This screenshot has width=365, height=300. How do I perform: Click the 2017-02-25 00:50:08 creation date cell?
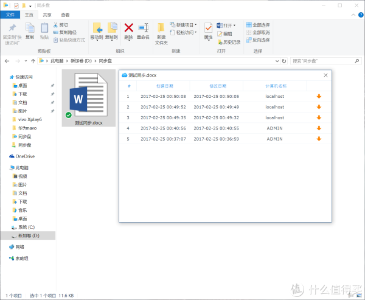[x=163, y=96]
